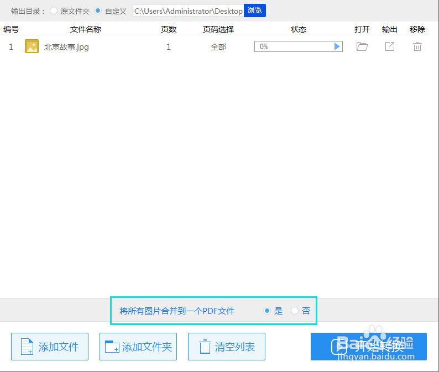The image size is (439, 372).
Task: Click the 浏览 browse button
Action: pos(255,11)
